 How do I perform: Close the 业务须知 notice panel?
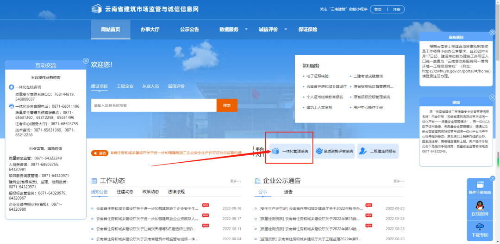492,33
